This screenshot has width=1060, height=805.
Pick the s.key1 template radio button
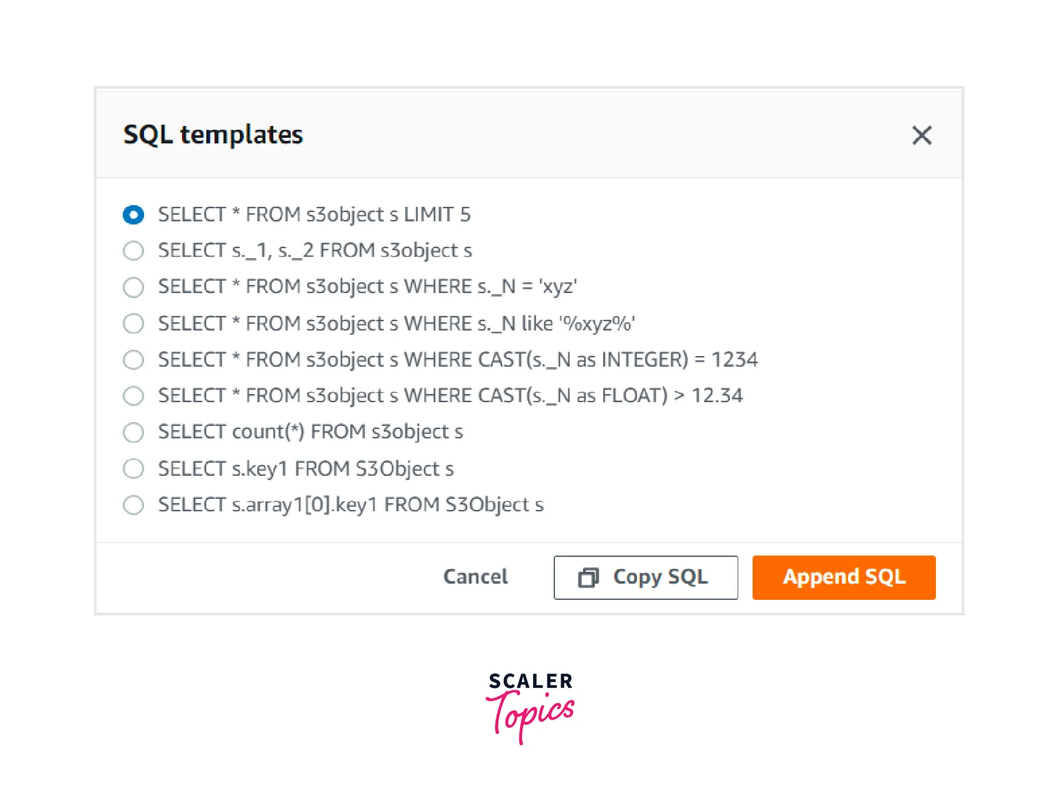coord(133,468)
